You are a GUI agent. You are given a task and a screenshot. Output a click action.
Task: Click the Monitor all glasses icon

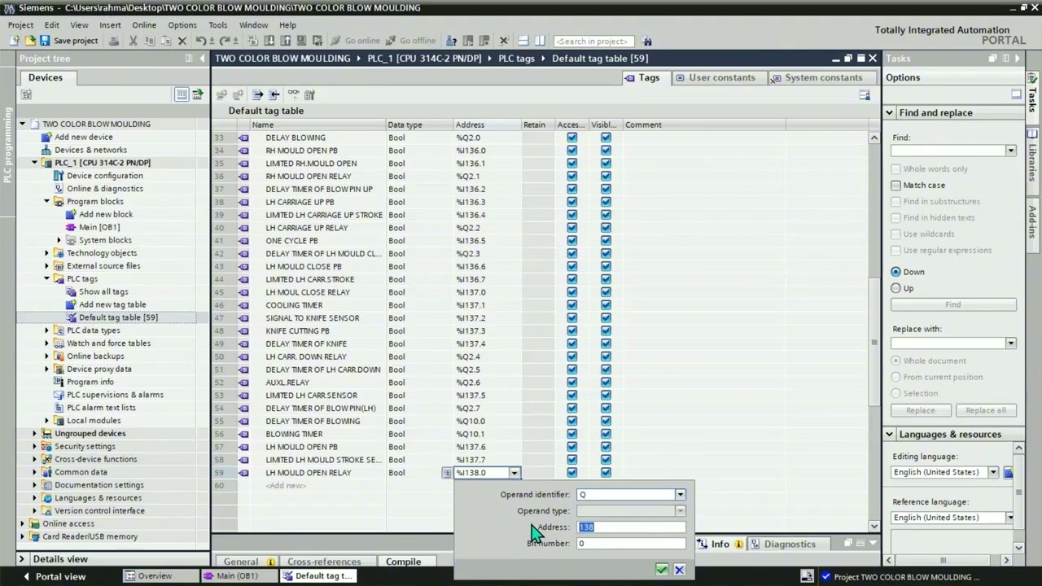[x=293, y=94]
